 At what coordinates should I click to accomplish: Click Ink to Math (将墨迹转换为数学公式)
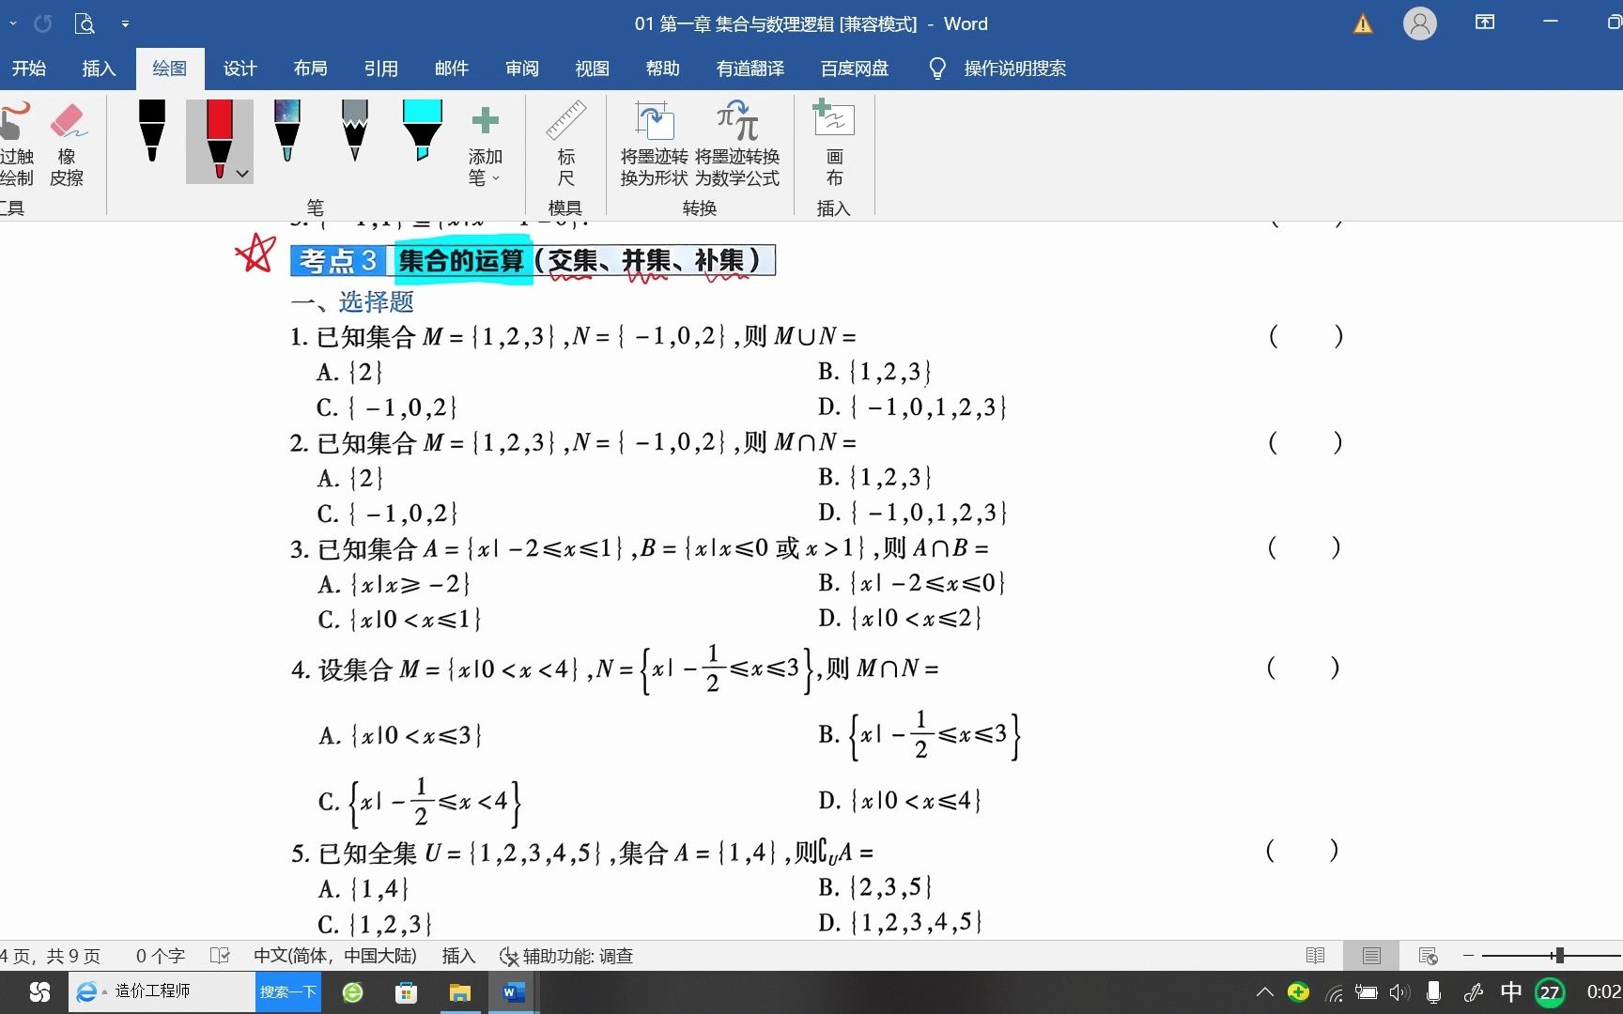click(x=737, y=142)
